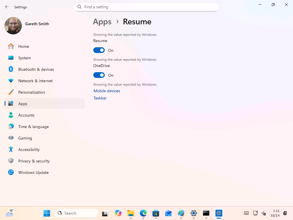Open the weather widget showing 18°

click(x=9, y=213)
